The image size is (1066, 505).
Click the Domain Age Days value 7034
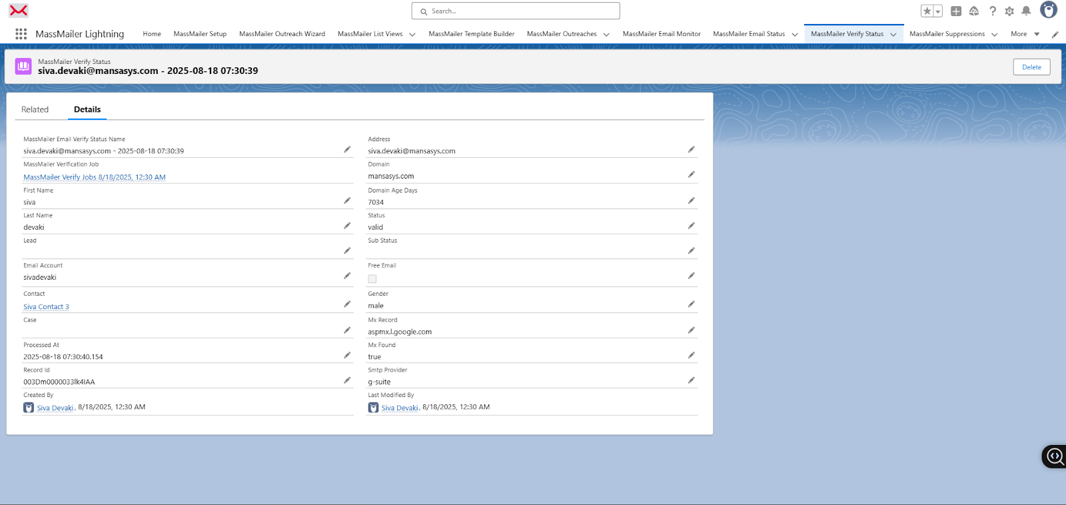(x=376, y=203)
